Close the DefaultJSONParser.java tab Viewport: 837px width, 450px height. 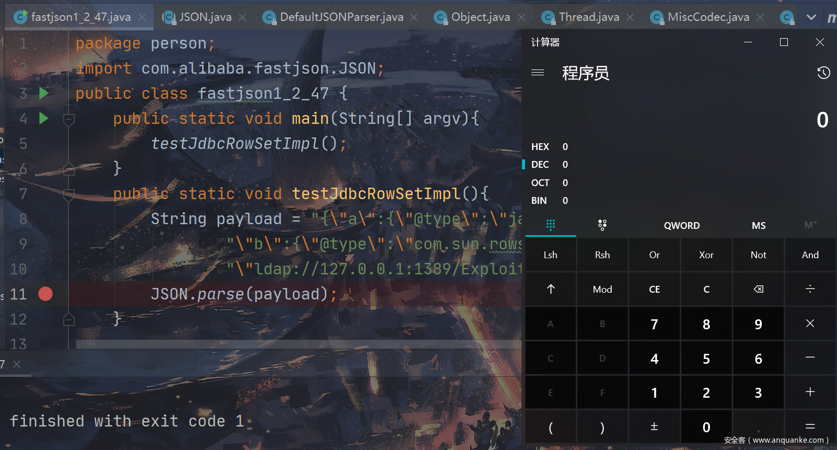(414, 17)
